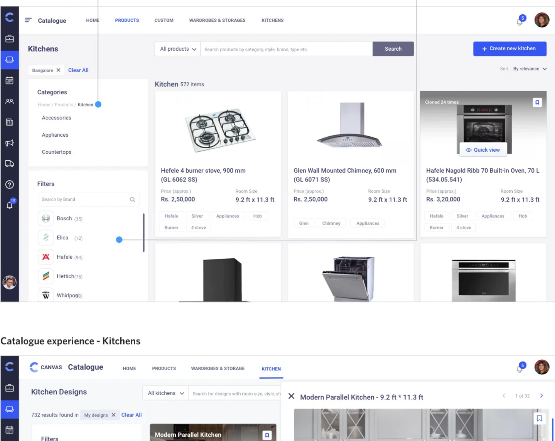Open the briefcase icon in lower sidebar
555x441 pixels.
coord(9,388)
